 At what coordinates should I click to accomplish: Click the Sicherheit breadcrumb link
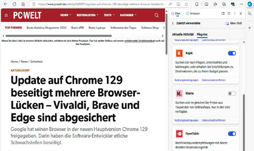pyautogui.click(x=37, y=62)
